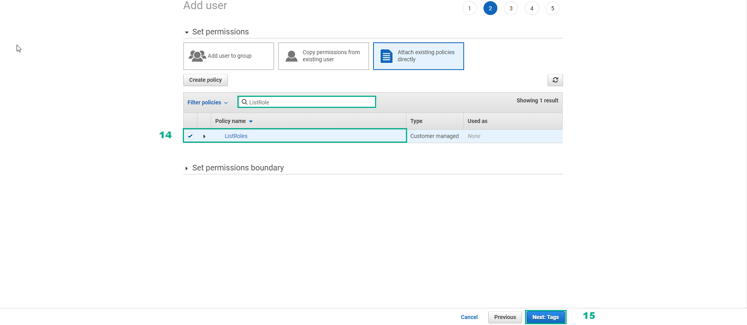This screenshot has width=747, height=325.
Task: Open the ListRoles policy link
Action: click(x=236, y=136)
